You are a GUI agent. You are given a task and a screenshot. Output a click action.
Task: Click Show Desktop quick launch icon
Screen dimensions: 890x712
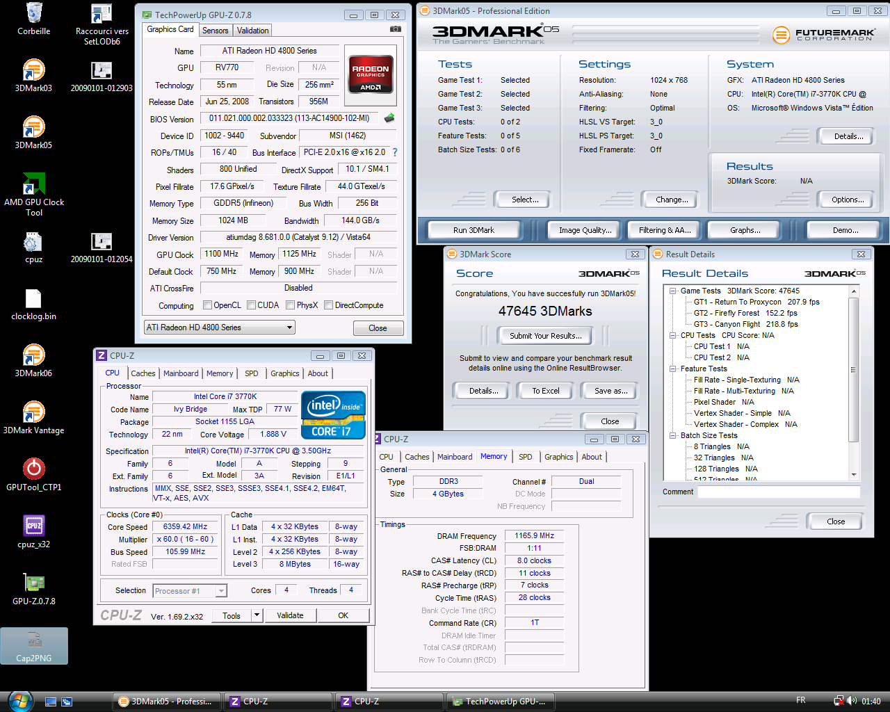tap(50, 702)
